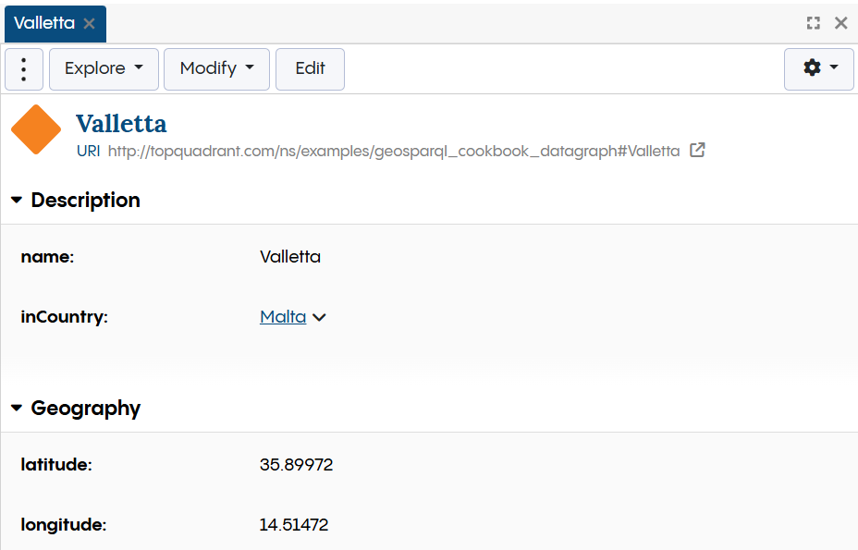Select the Valletta tab
This screenshot has height=550, width=858.
(44, 24)
